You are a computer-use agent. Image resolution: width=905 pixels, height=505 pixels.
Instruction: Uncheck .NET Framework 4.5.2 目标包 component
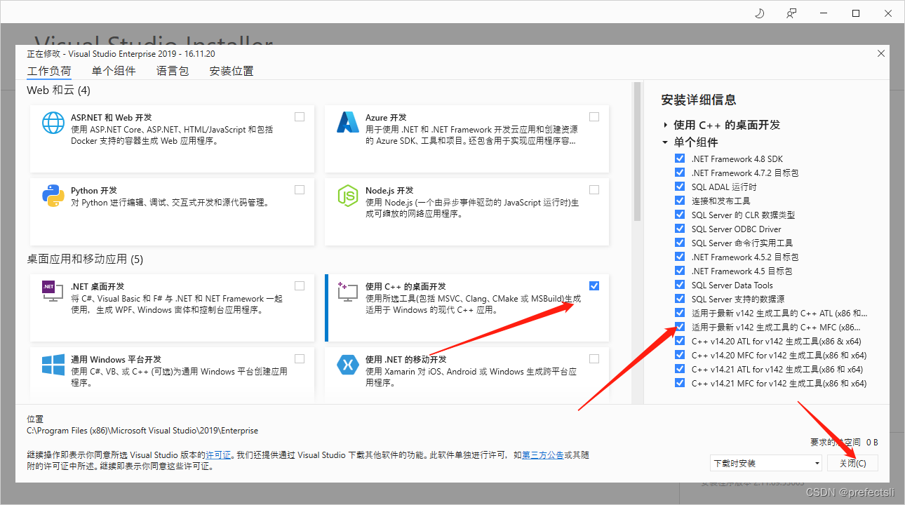(x=679, y=257)
